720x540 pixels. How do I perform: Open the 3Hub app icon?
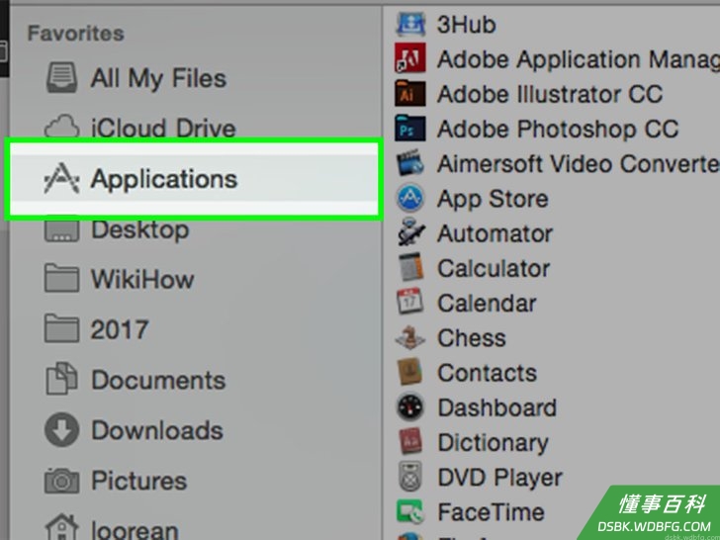click(410, 24)
